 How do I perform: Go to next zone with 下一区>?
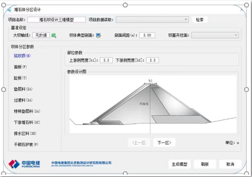[x=164, y=143]
